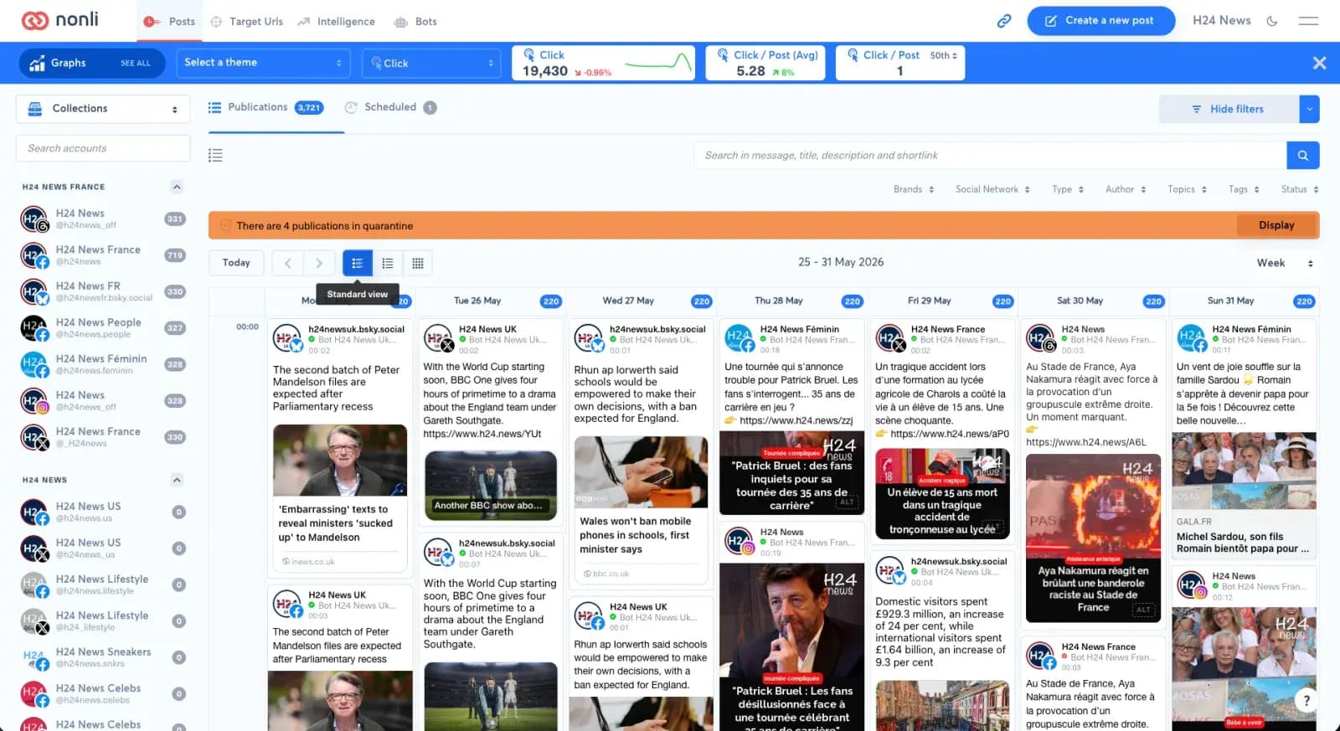Select Tue 26 May column header
1340x731 pixels.
coord(477,301)
